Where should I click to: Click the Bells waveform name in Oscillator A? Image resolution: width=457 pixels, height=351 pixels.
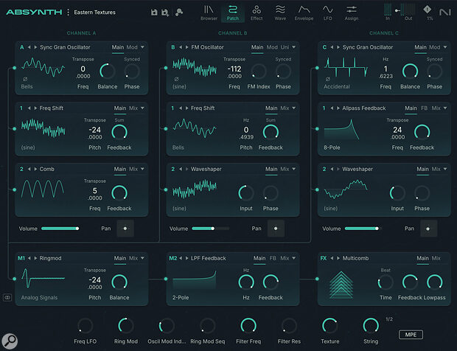click(27, 86)
